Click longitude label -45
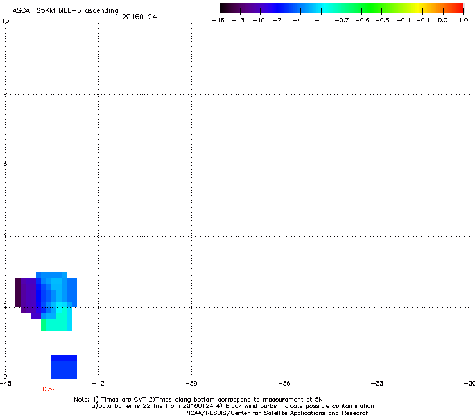This screenshot has width=475, height=417. point(6,384)
